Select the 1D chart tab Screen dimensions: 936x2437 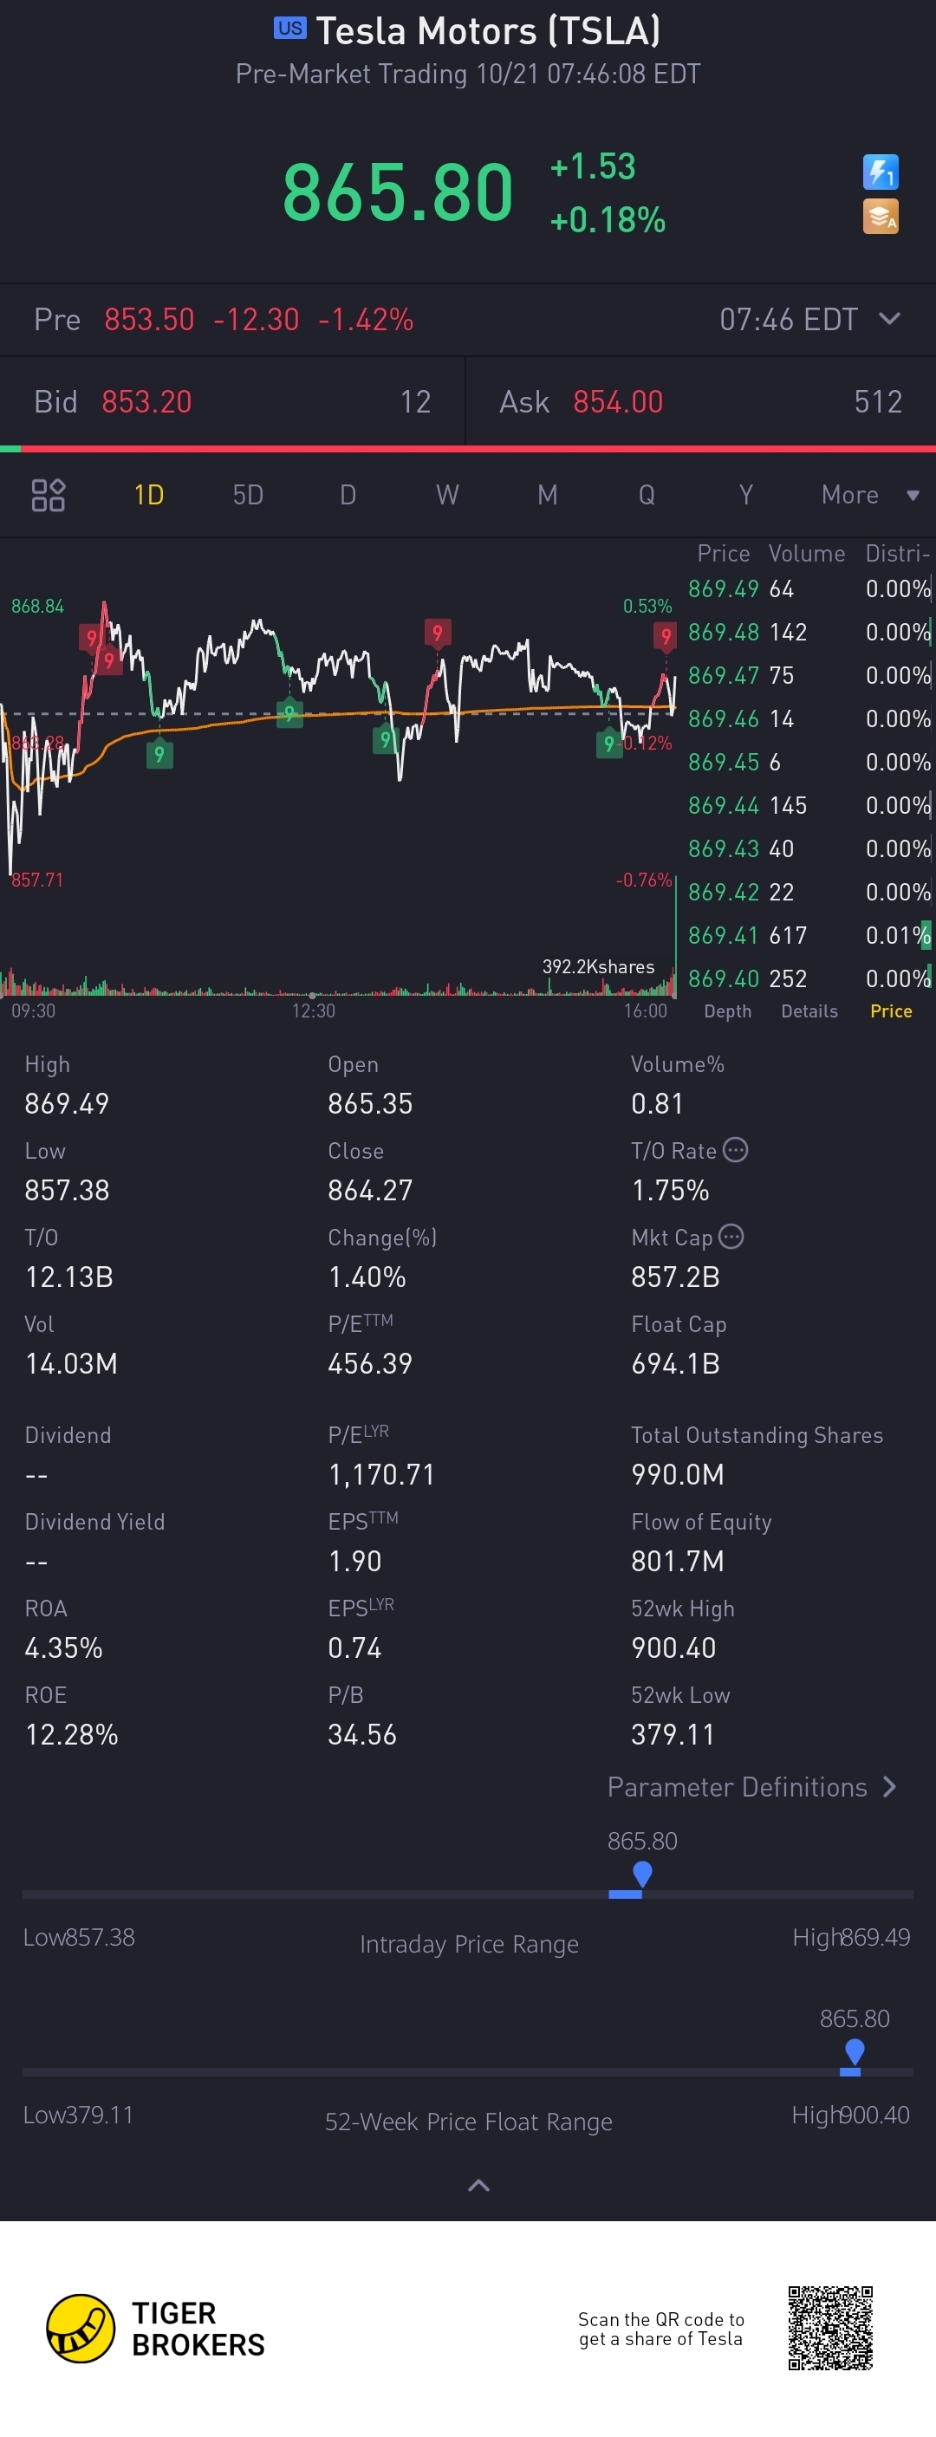coord(148,495)
